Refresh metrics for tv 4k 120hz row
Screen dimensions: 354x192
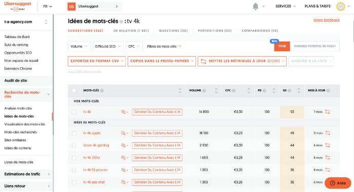pos(327,158)
